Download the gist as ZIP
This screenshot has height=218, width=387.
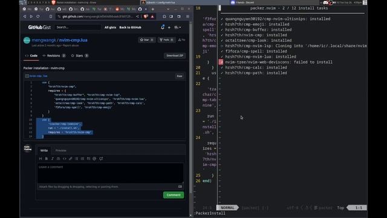tap(175, 56)
